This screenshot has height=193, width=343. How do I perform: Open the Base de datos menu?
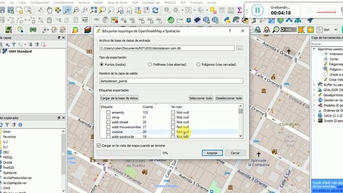click(x=117, y=2)
